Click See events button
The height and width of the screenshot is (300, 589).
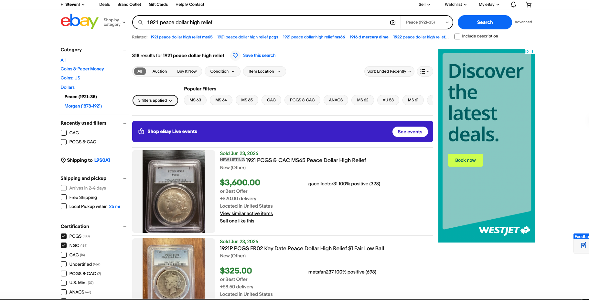click(x=410, y=132)
